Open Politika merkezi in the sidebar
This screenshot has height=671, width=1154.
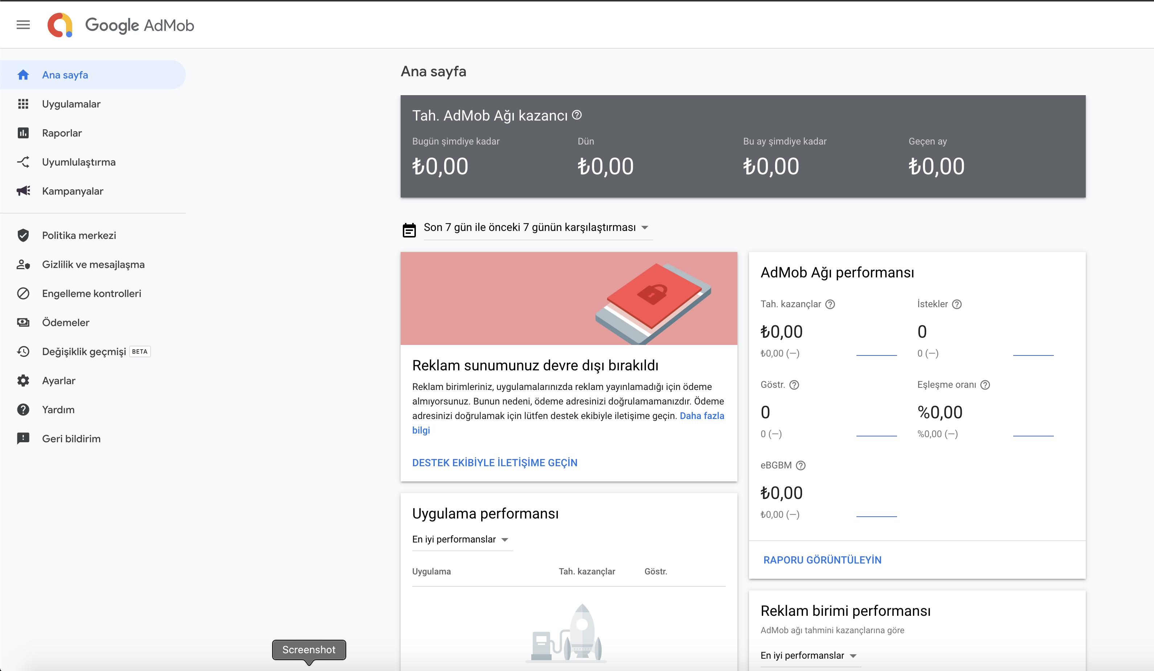pyautogui.click(x=93, y=235)
